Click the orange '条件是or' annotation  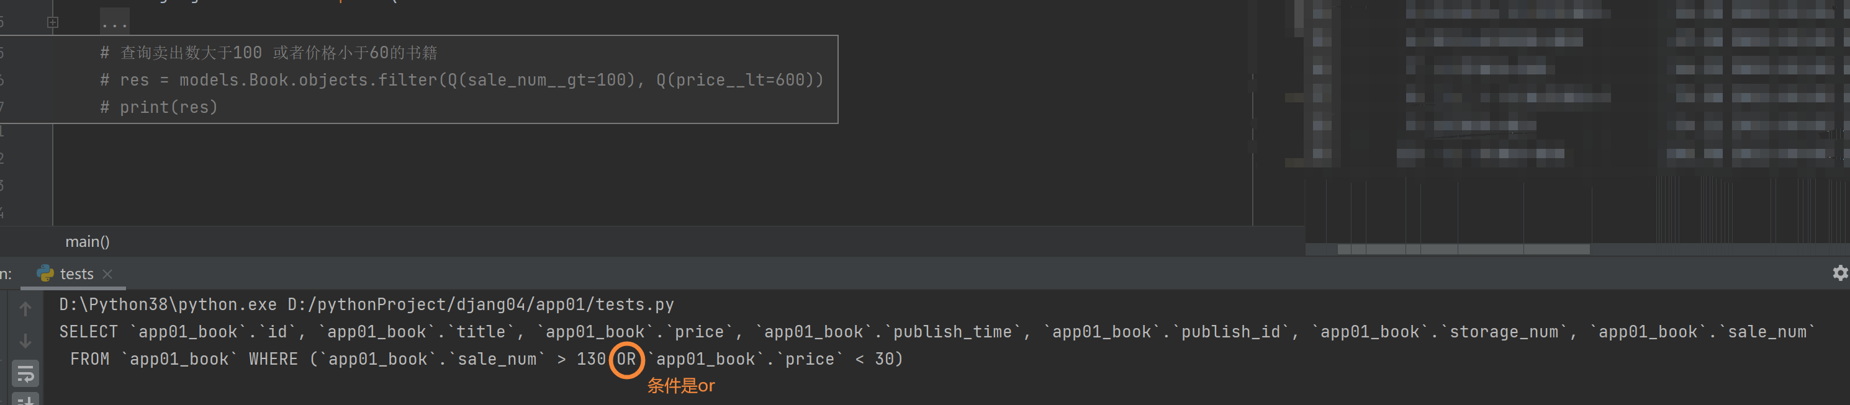(x=681, y=386)
